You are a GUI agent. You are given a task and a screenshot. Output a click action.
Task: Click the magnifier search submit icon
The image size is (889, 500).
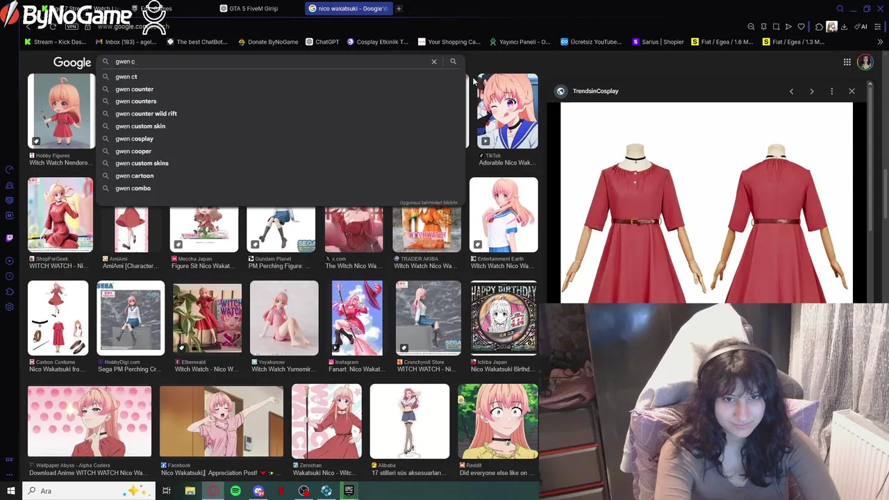[x=454, y=62]
